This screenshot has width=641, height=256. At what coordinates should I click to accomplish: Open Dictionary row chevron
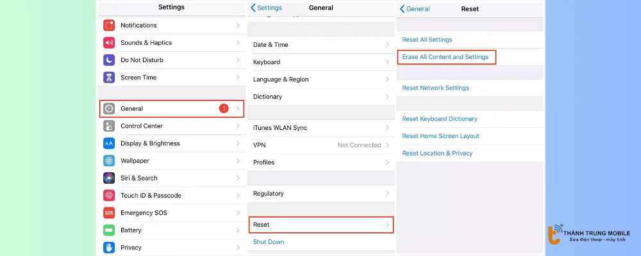[x=387, y=97]
